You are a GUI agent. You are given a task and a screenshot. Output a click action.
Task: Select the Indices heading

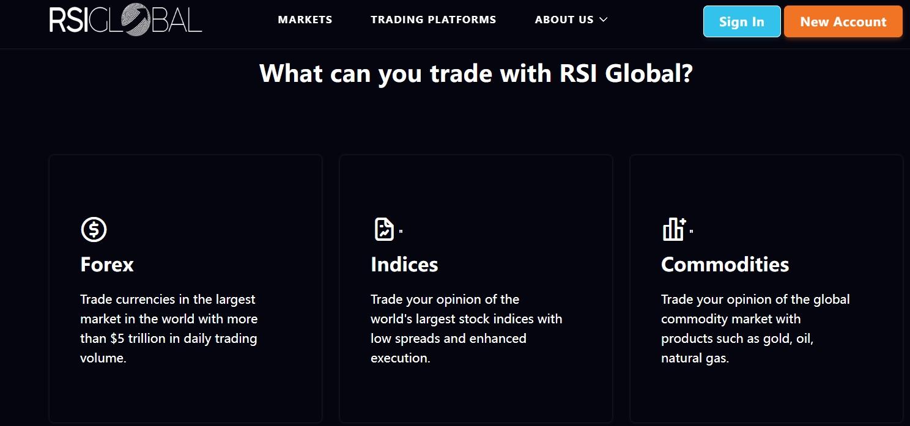(x=404, y=264)
